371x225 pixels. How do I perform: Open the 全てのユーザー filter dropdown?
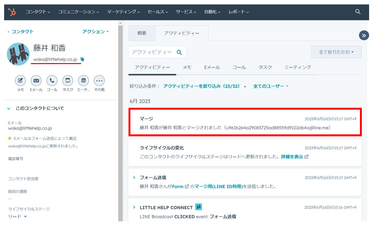[x=271, y=86]
